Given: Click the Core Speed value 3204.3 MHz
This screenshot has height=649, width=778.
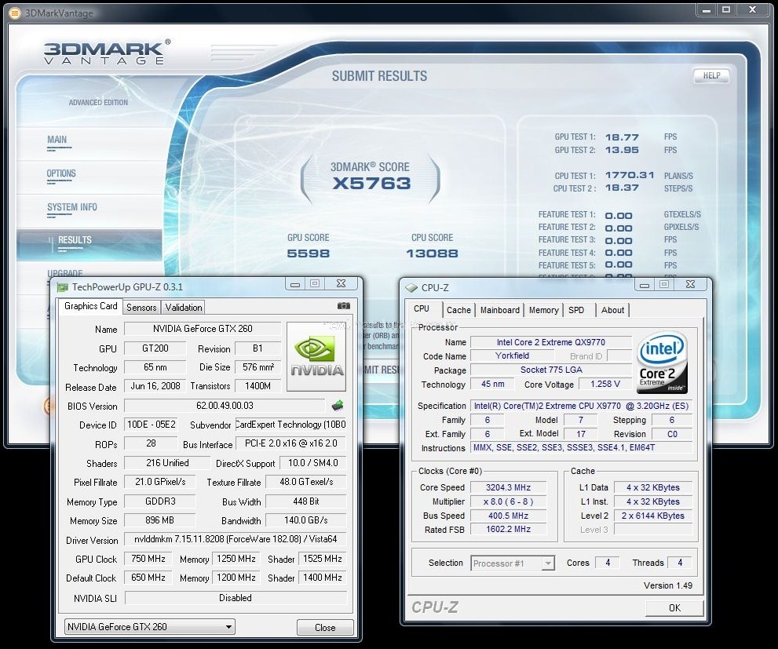Looking at the screenshot, I should tap(508, 487).
